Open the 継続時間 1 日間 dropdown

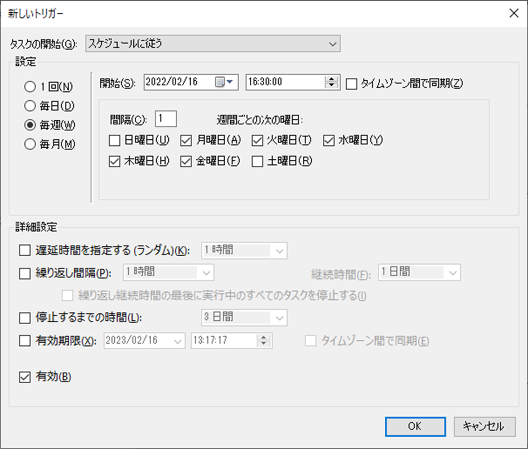click(419, 272)
